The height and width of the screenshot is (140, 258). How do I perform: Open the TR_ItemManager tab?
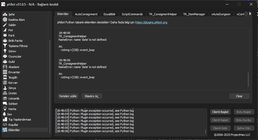point(194,14)
